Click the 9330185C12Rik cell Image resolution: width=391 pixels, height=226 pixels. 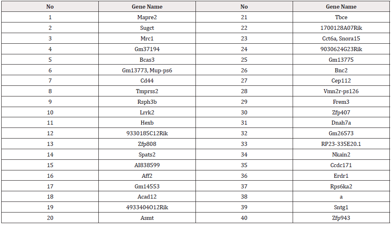click(147, 133)
